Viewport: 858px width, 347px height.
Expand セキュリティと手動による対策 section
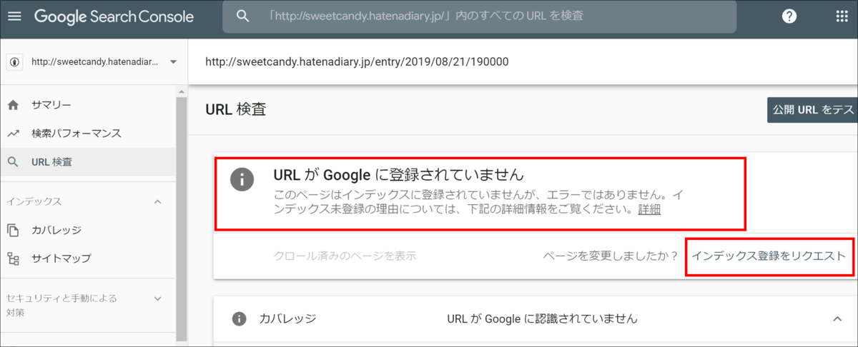coord(158,298)
